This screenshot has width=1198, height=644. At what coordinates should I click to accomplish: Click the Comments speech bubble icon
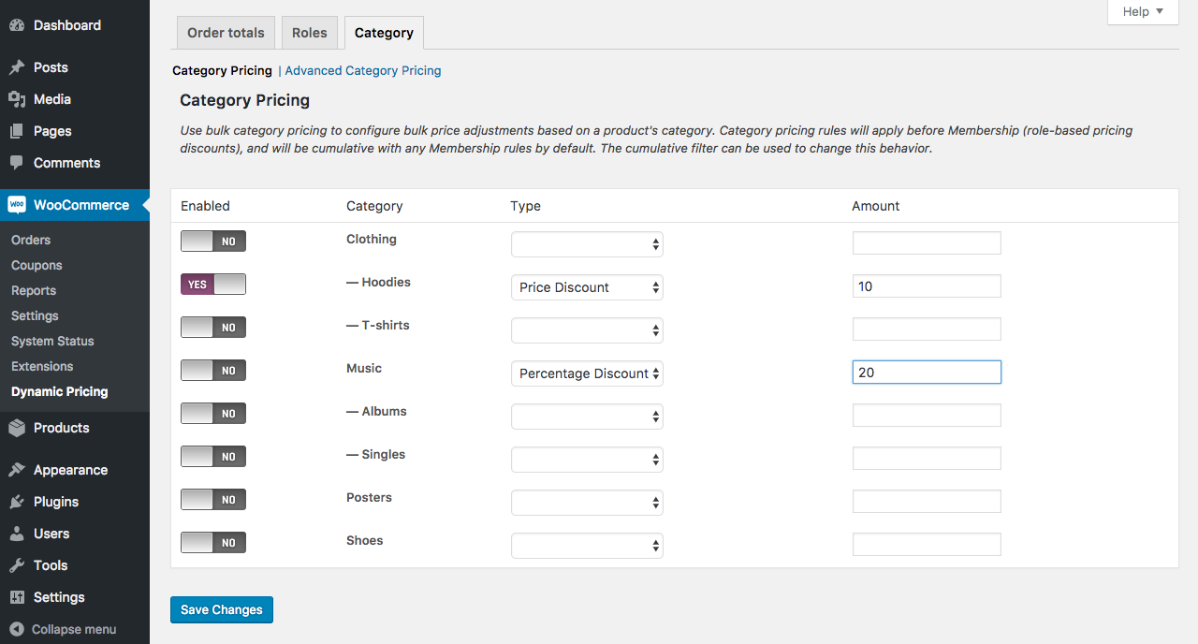[x=17, y=163]
